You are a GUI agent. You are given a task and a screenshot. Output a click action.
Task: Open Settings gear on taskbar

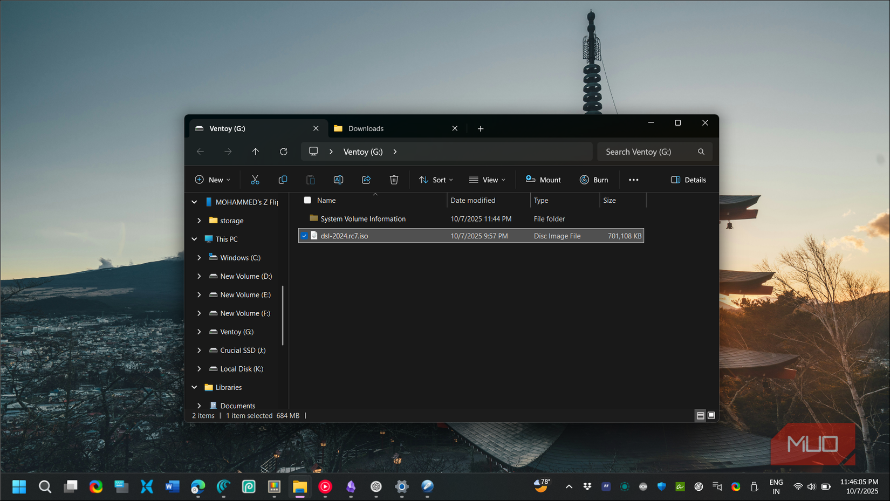pos(402,486)
